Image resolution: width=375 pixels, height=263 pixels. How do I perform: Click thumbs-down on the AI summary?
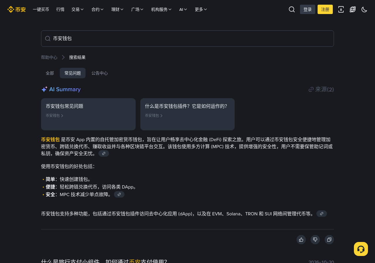click(x=315, y=240)
